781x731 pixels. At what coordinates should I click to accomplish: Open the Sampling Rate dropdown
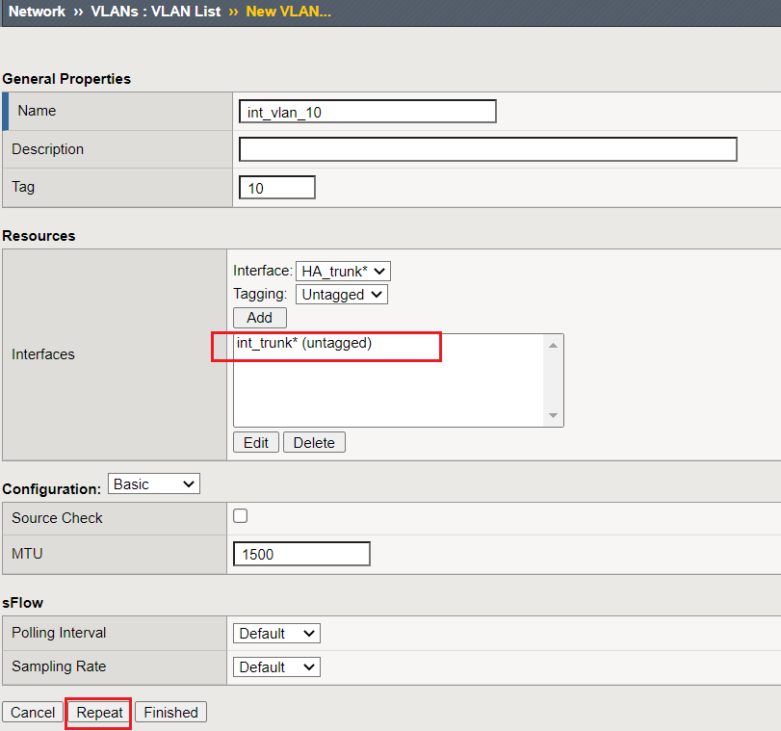click(x=276, y=667)
